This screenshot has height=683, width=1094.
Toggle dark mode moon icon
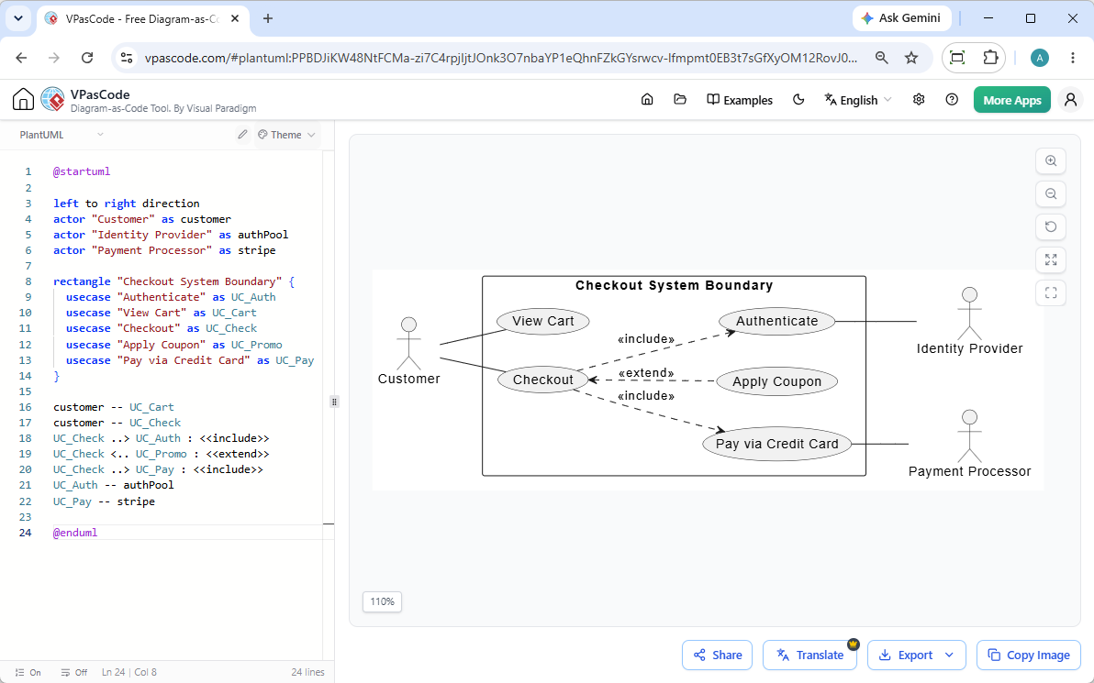[798, 100]
